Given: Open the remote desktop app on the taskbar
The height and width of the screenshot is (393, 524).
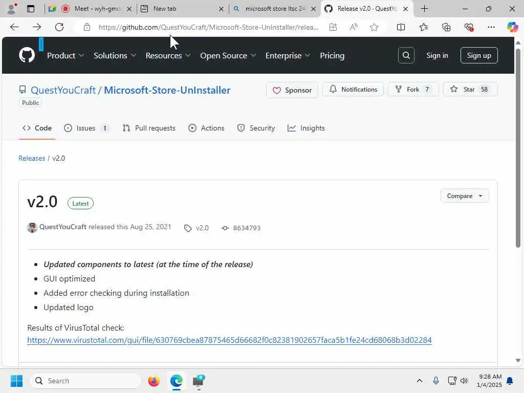Looking at the screenshot, I should click(199, 381).
